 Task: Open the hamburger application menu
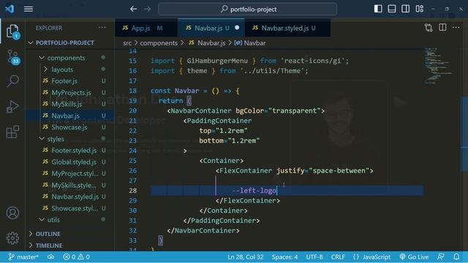click(x=29, y=9)
